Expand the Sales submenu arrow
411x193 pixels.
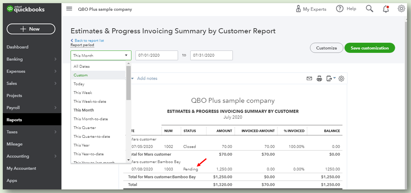55,83
